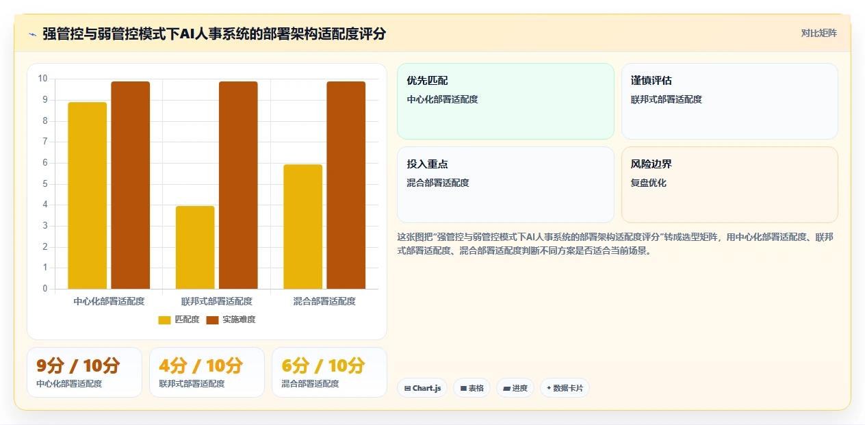
Task: Toggle the 实施难度 legend swatch
Action: (212, 320)
